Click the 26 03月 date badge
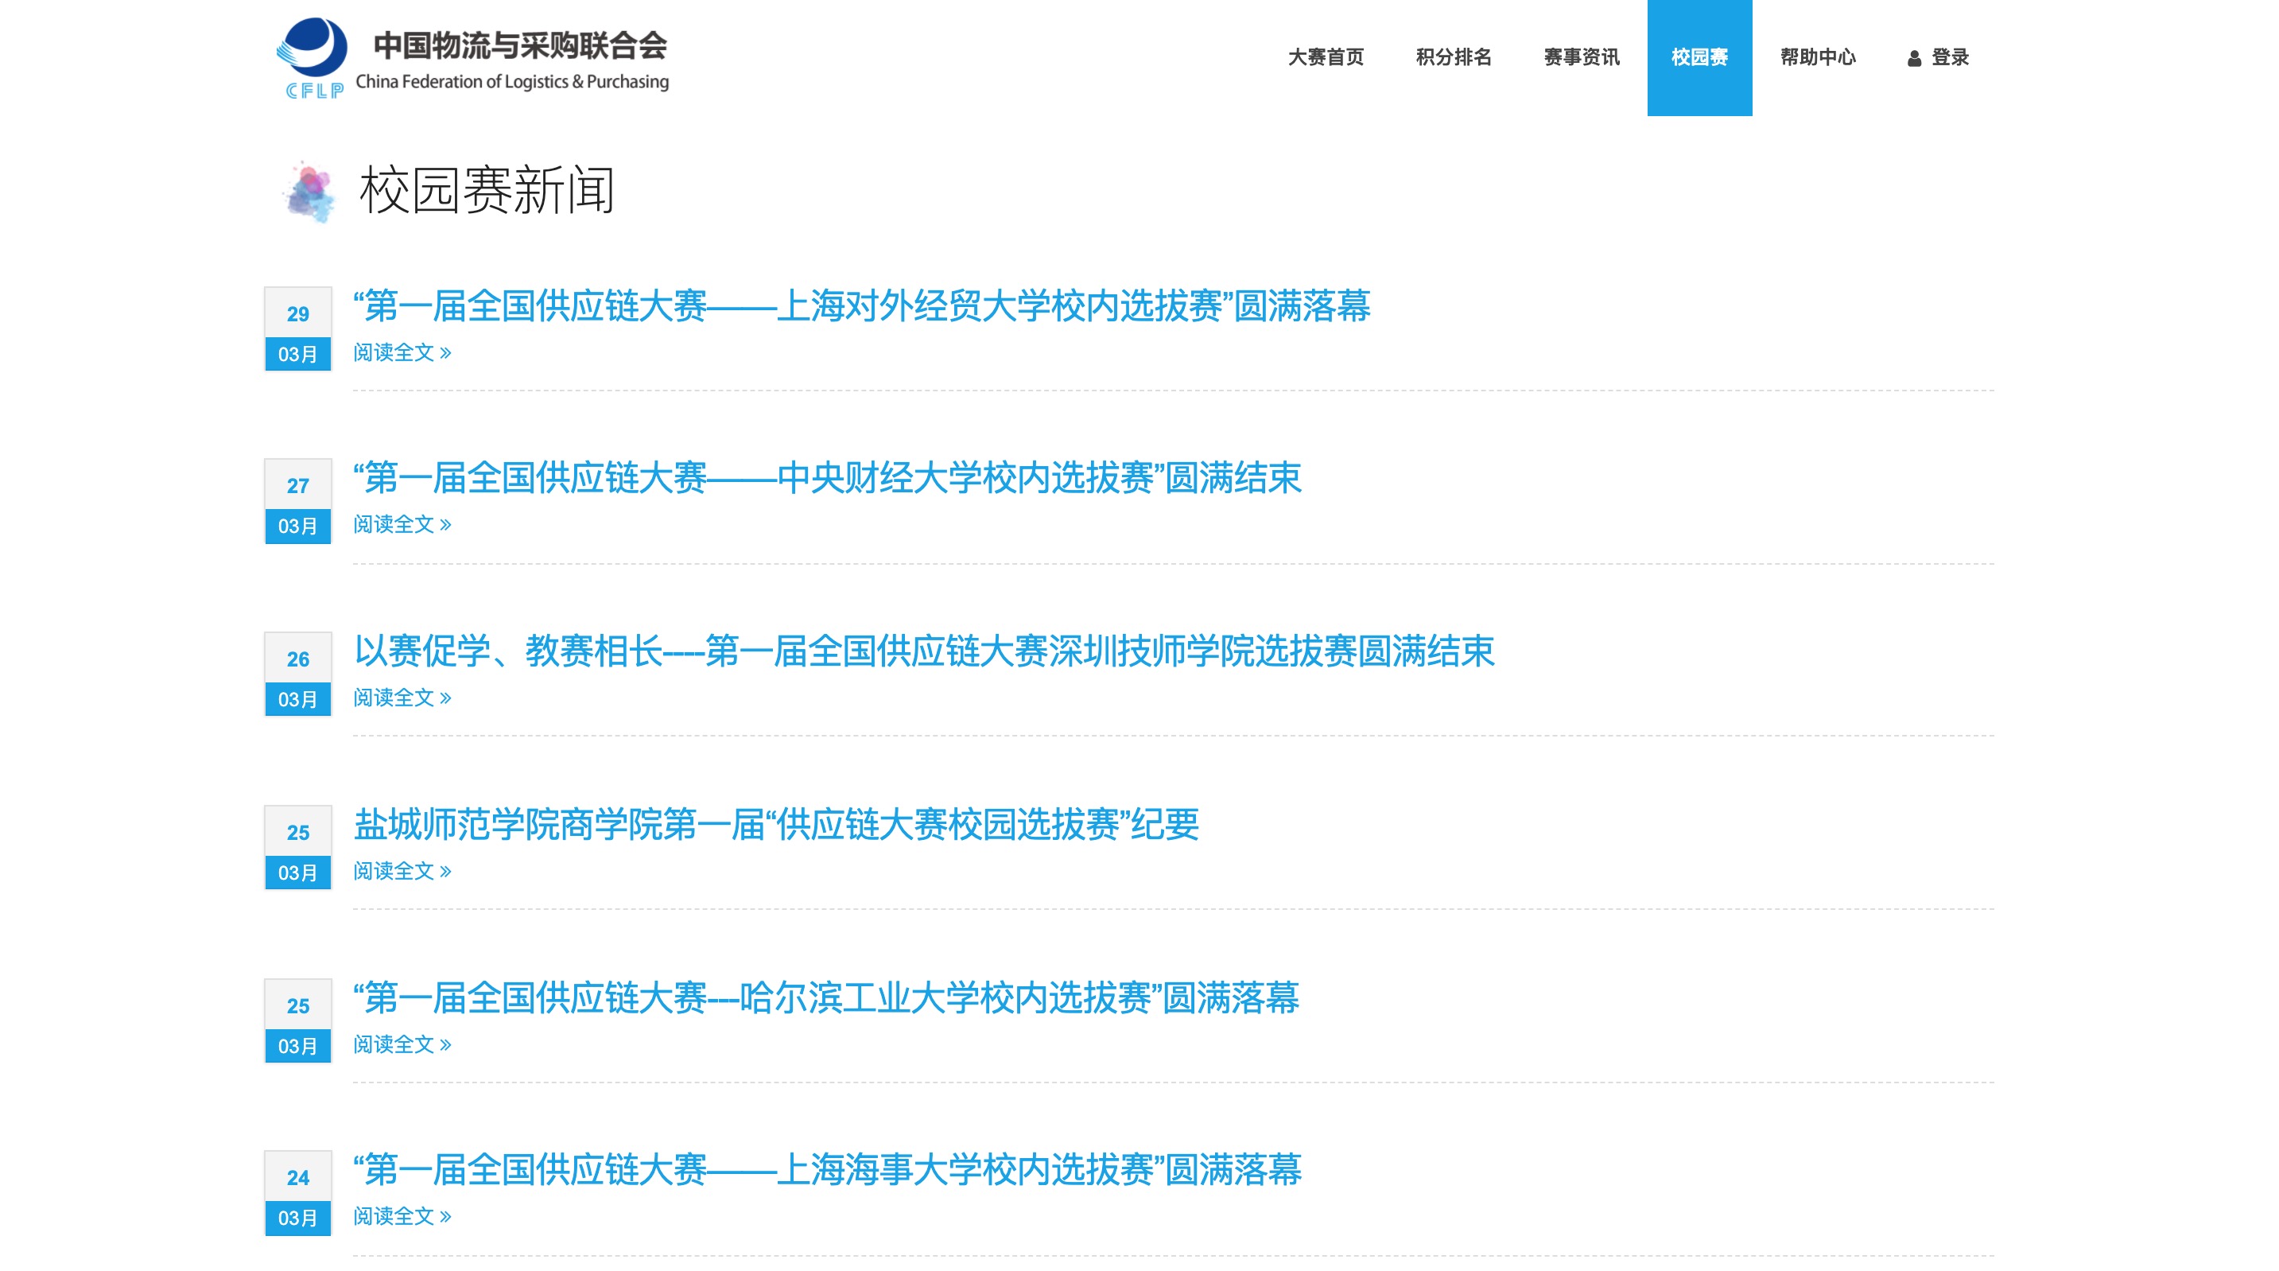The height and width of the screenshot is (1271, 2279). point(297,675)
